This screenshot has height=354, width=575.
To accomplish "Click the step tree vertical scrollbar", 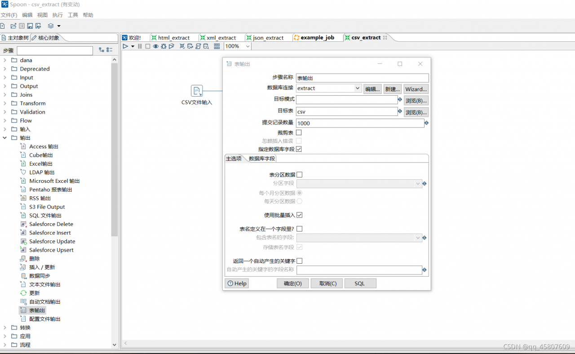I will 115,150.
